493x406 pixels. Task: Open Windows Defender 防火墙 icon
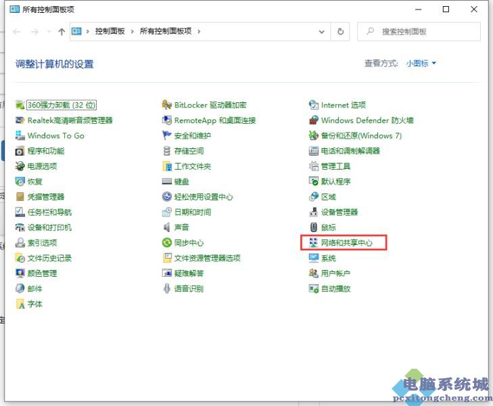pyautogui.click(x=313, y=120)
